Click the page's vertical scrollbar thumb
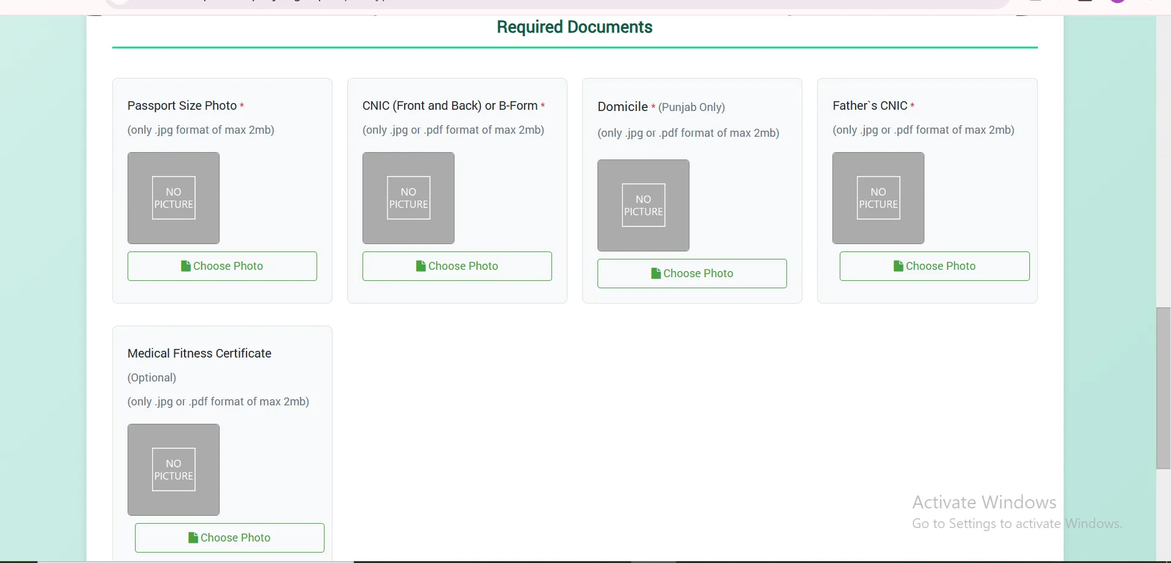 tap(1163, 388)
